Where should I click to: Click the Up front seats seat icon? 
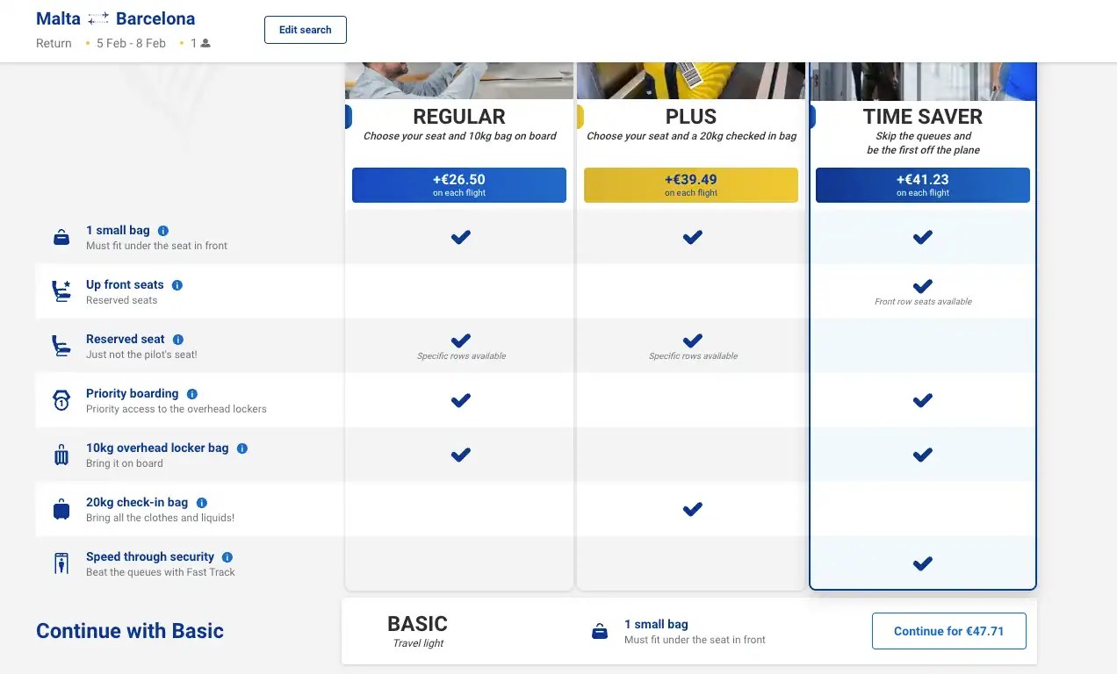point(61,291)
